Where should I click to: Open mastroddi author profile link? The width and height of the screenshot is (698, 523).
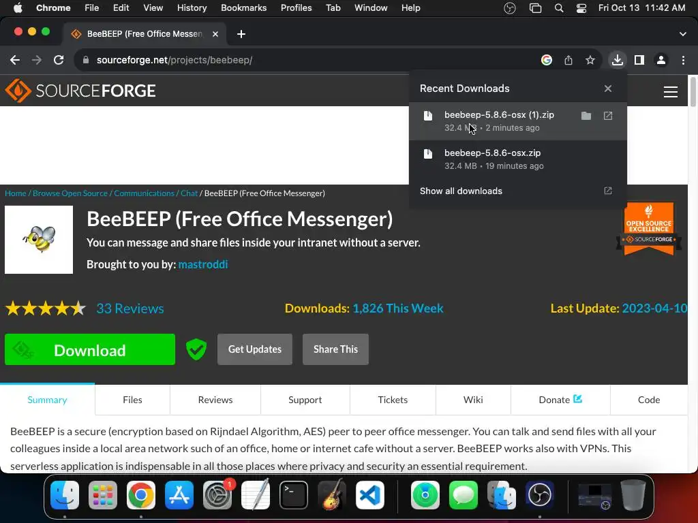click(x=203, y=265)
